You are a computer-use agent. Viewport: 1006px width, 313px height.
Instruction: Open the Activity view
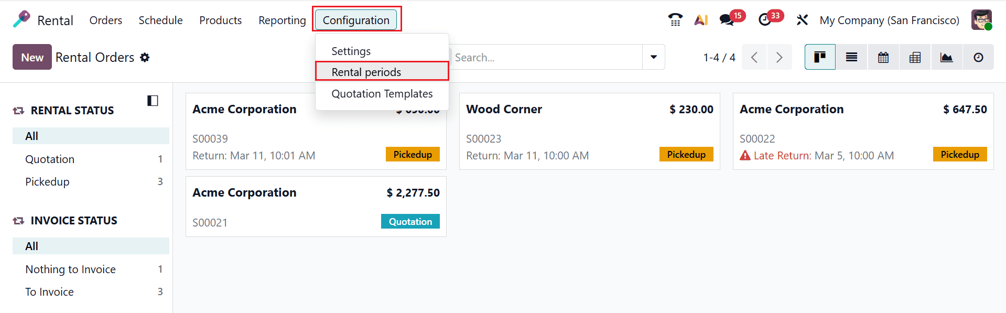(x=978, y=57)
